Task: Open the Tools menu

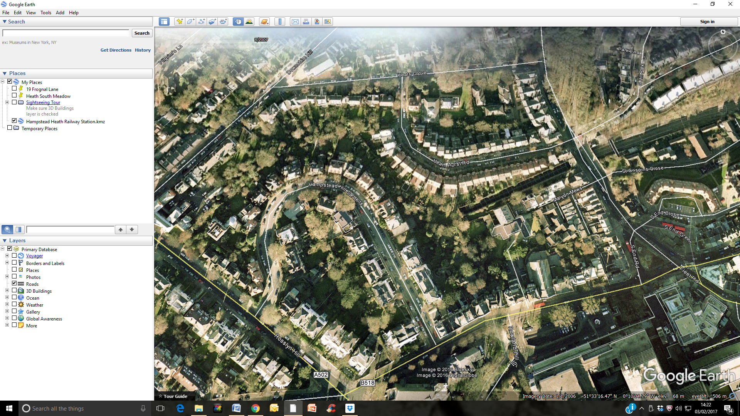Action: (x=46, y=12)
